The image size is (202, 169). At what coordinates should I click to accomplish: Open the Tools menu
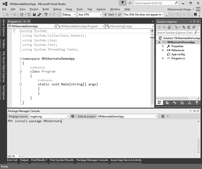[x=79, y=9]
